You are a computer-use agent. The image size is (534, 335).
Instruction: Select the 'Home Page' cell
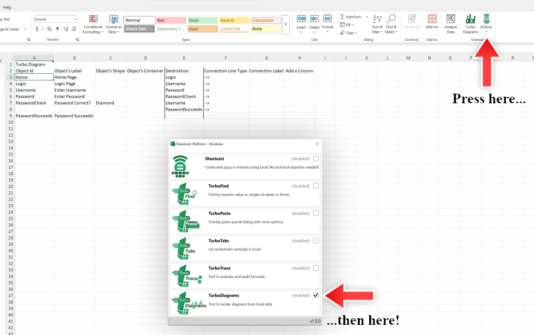(75, 77)
